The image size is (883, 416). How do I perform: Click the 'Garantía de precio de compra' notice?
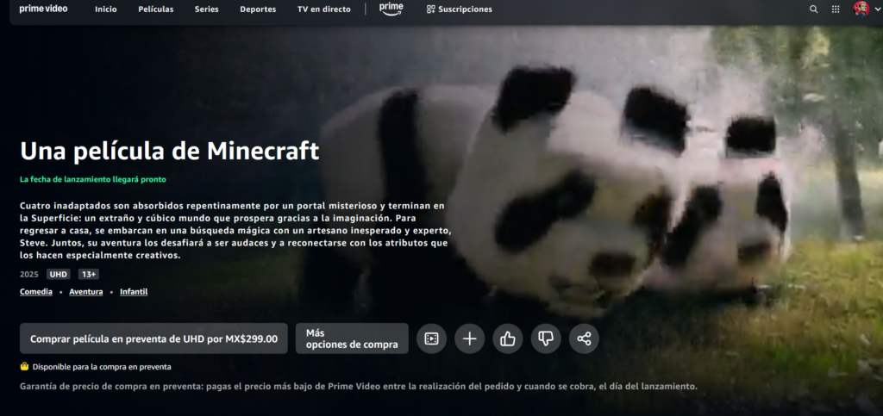[359, 386]
